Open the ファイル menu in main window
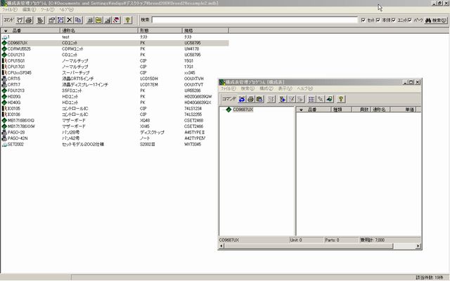 click(x=10, y=11)
